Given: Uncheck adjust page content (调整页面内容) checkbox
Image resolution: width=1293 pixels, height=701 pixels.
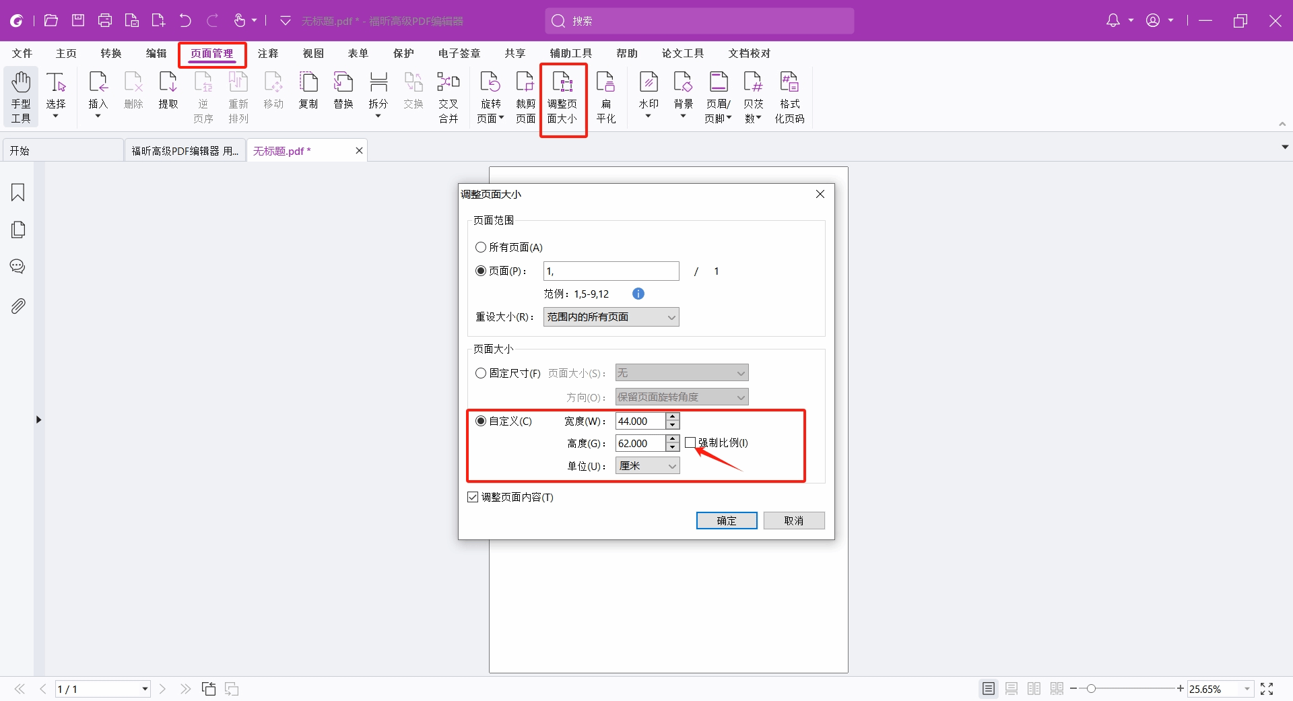Looking at the screenshot, I should (473, 497).
